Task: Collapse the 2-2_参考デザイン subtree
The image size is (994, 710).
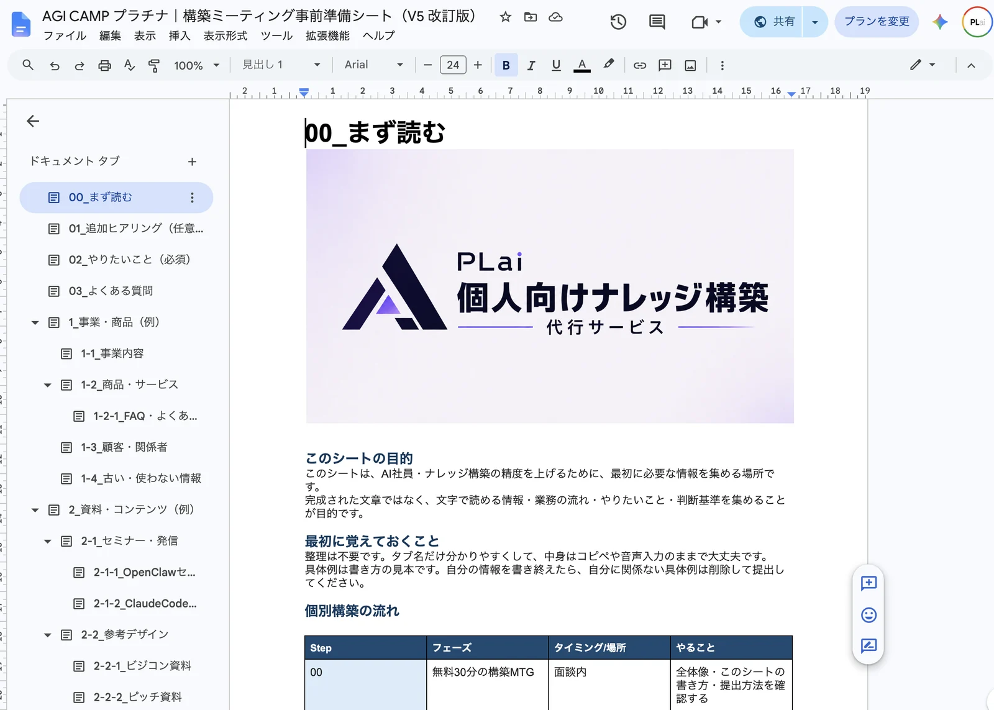Action: (47, 635)
